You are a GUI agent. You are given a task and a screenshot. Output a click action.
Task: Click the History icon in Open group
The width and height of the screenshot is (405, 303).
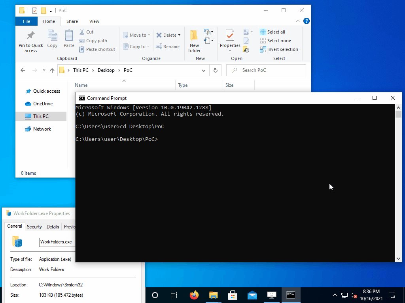(x=246, y=50)
